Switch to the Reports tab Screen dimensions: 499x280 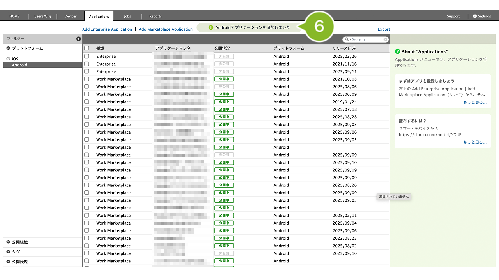click(155, 16)
